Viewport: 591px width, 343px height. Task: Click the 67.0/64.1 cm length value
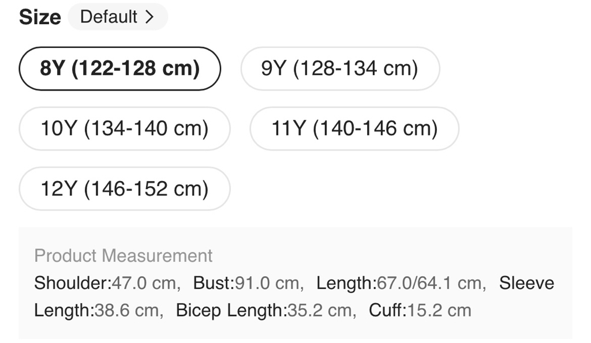429,283
